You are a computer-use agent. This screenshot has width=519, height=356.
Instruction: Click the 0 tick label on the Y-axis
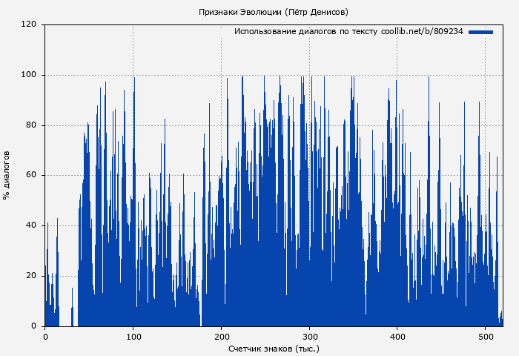pyautogui.click(x=34, y=326)
